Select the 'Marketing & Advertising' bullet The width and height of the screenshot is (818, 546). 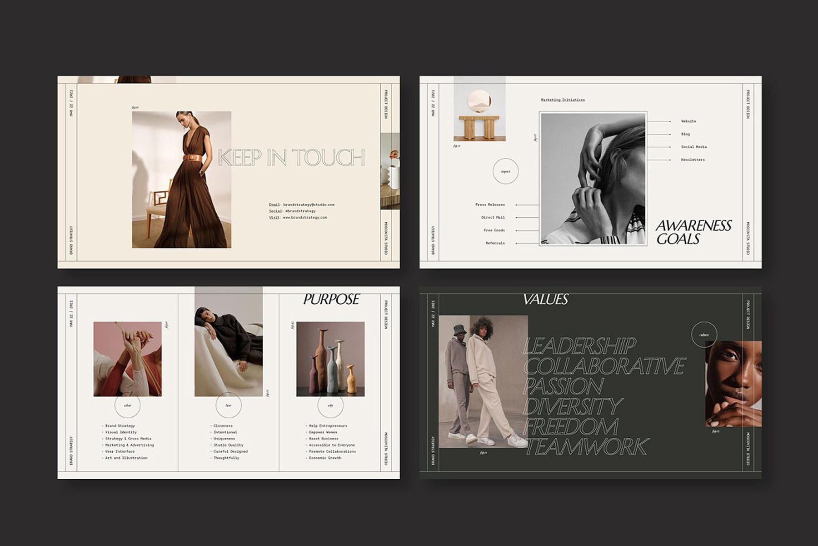point(128,445)
